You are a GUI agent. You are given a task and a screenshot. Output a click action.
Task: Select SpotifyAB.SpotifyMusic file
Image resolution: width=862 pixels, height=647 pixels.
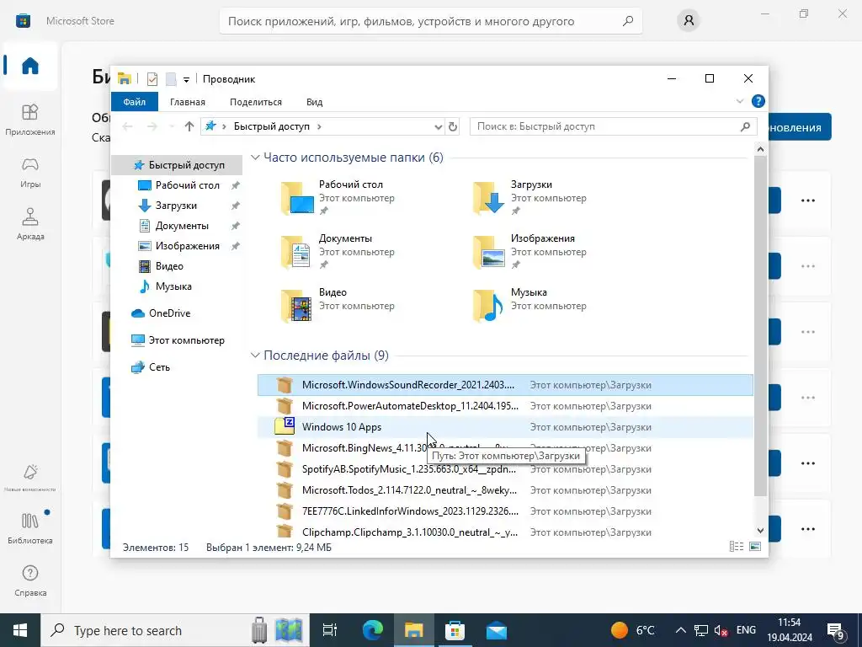pyautogui.click(x=505, y=469)
